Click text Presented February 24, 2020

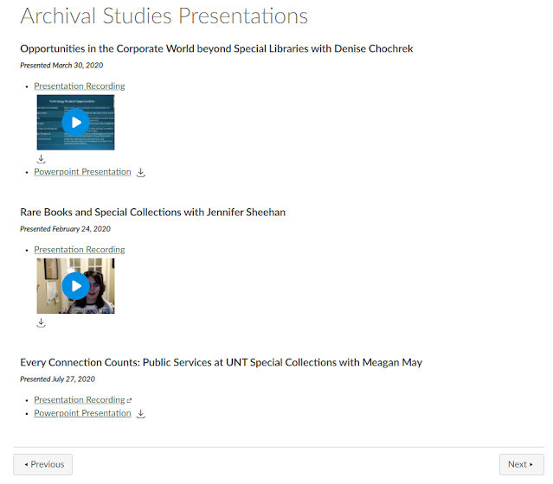click(x=65, y=229)
